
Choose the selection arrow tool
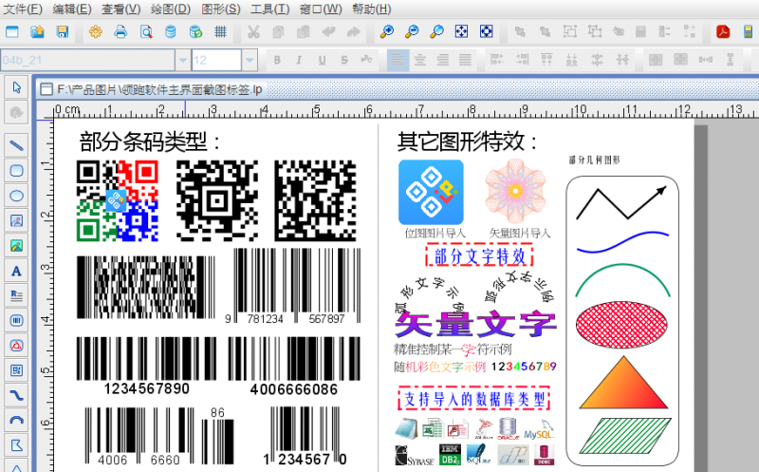pyautogui.click(x=16, y=87)
